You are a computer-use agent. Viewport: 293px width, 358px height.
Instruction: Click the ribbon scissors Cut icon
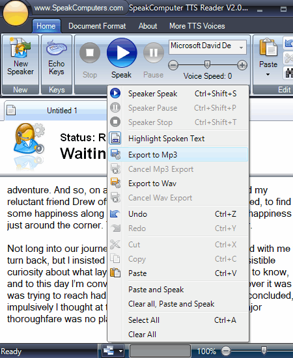coord(288,58)
